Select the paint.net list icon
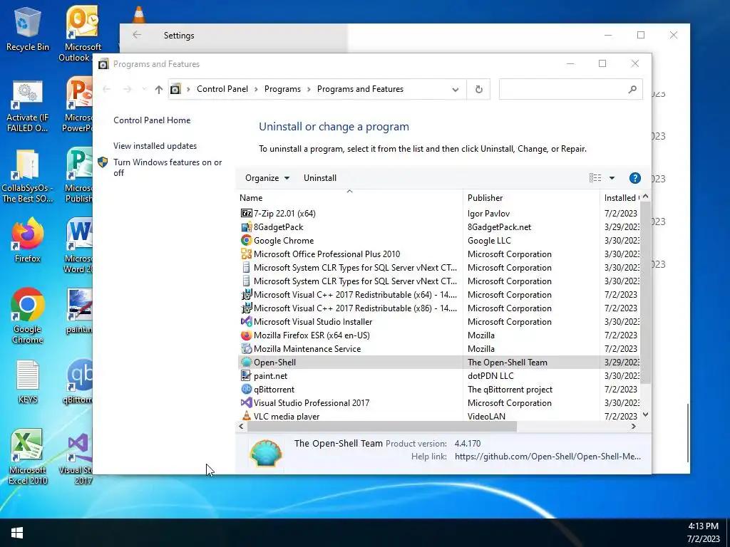The height and width of the screenshot is (547, 730). coord(246,375)
